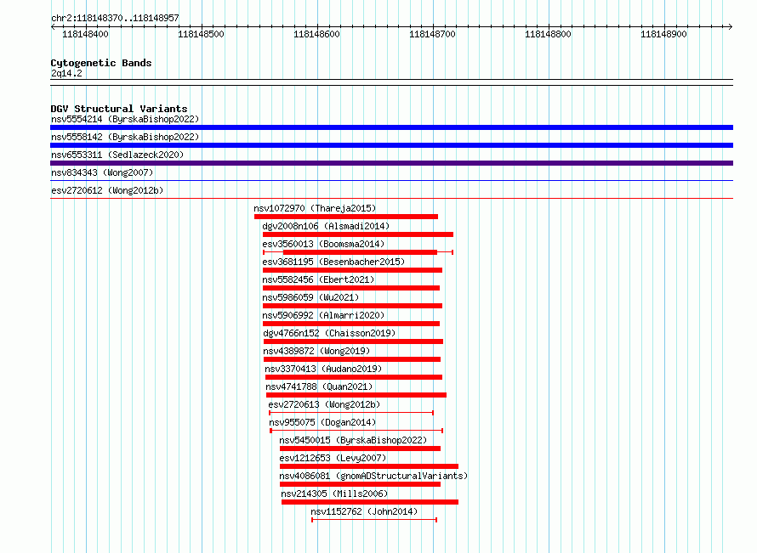This screenshot has height=553, width=757.
Task: Open the nsv4389872 (Wong2019) label
Action: (x=316, y=351)
